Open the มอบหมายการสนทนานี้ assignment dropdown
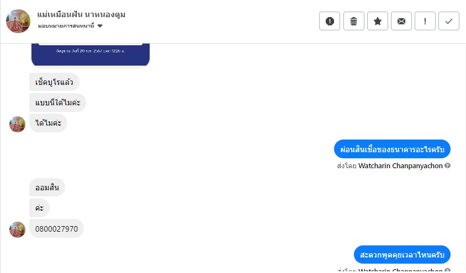The image size is (466, 273). click(x=70, y=26)
